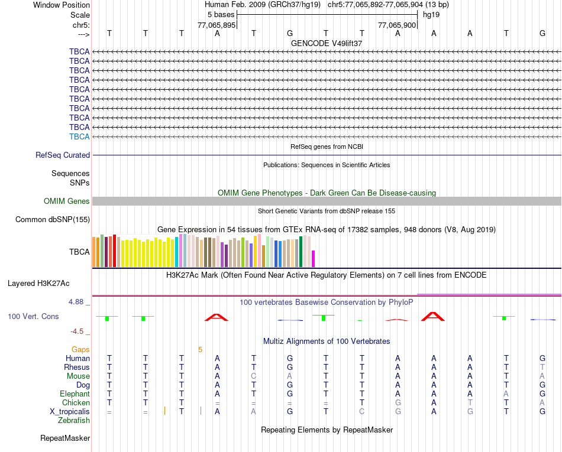
Task: Click the TBCA label beside GTEx expression bars
Action: [x=79, y=252]
